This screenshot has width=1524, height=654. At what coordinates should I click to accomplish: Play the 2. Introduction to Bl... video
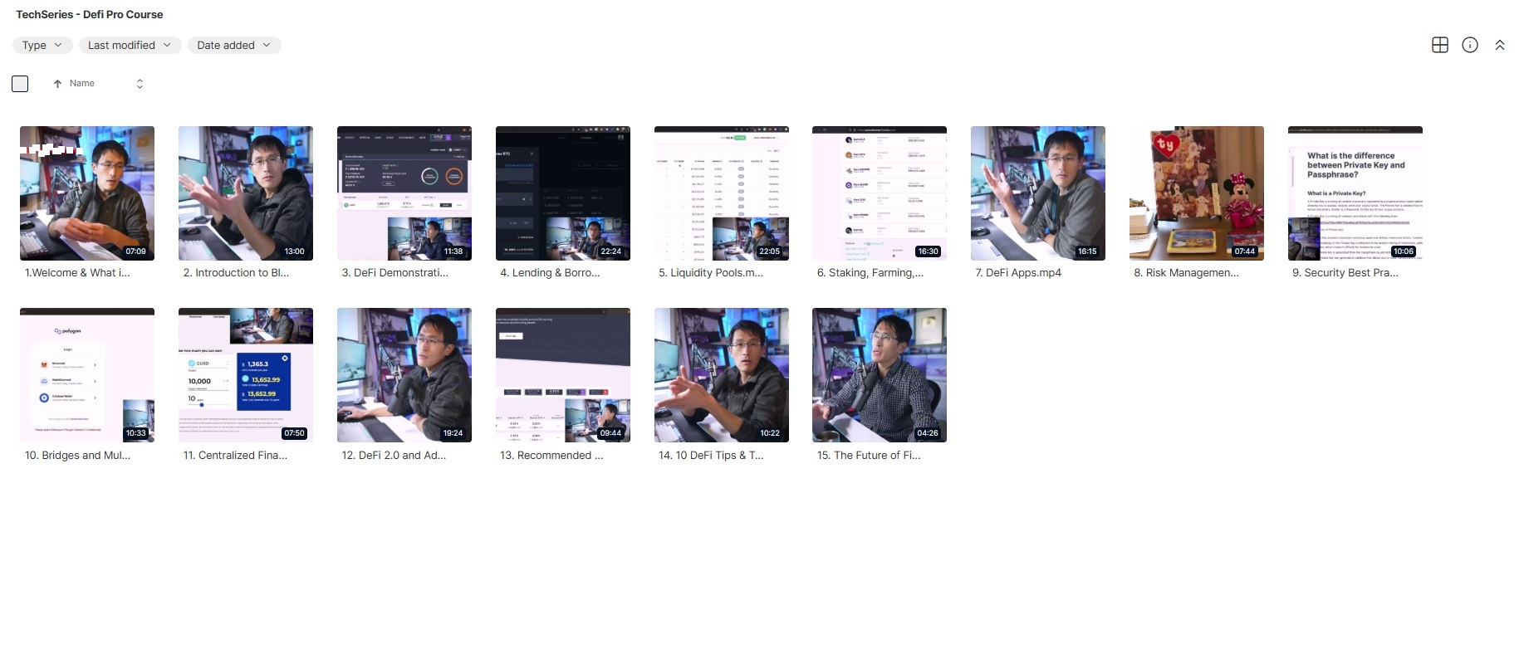pyautogui.click(x=246, y=193)
